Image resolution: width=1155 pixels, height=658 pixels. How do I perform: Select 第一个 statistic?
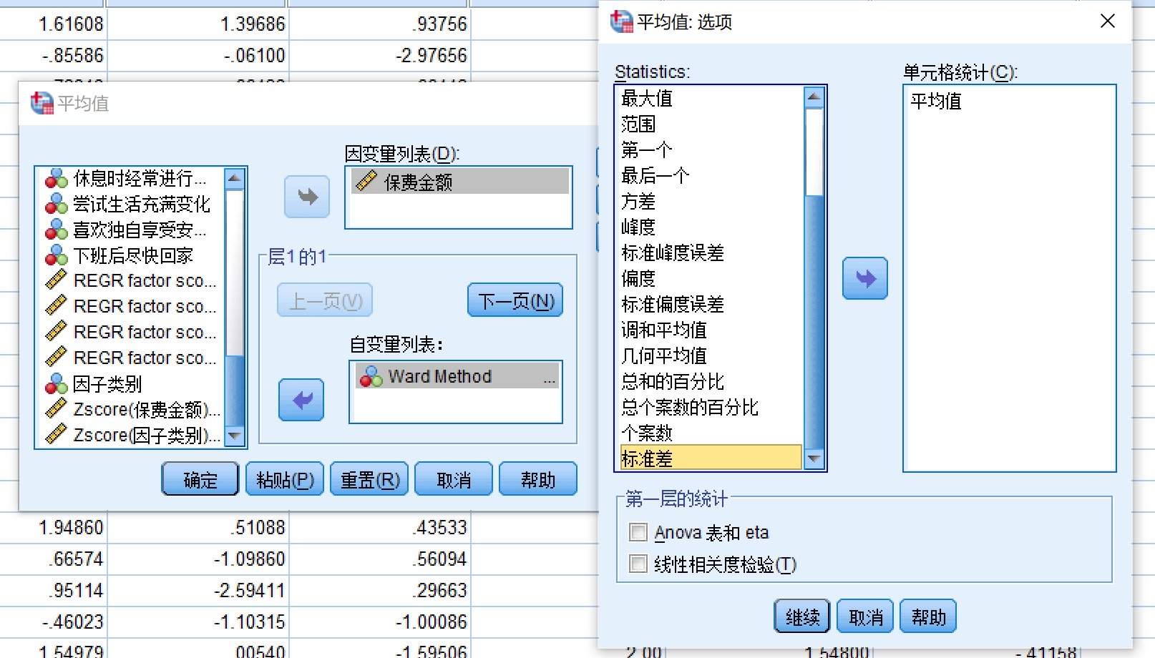click(x=711, y=149)
